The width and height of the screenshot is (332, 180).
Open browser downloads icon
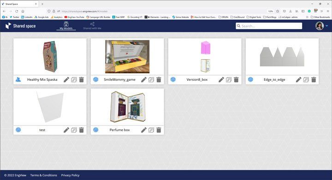click(290, 11)
